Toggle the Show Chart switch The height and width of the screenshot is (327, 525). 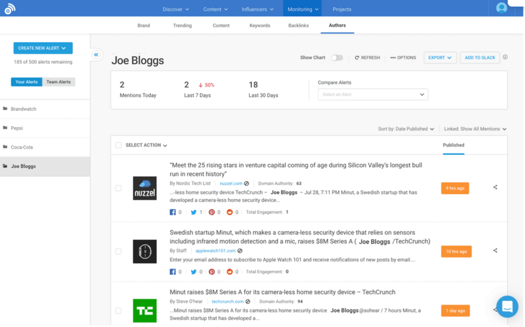[337, 58]
